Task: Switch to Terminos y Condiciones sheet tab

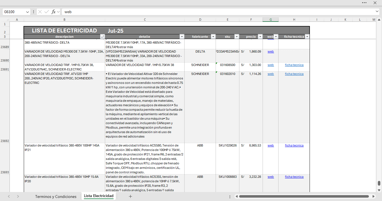Action: pyautogui.click(x=56, y=197)
